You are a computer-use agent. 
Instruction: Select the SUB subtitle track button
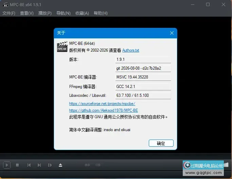(98, 165)
